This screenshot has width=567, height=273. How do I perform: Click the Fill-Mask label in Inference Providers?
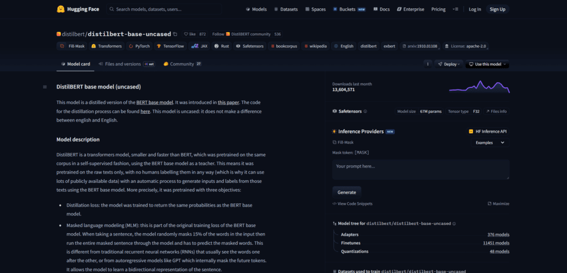coord(343,143)
